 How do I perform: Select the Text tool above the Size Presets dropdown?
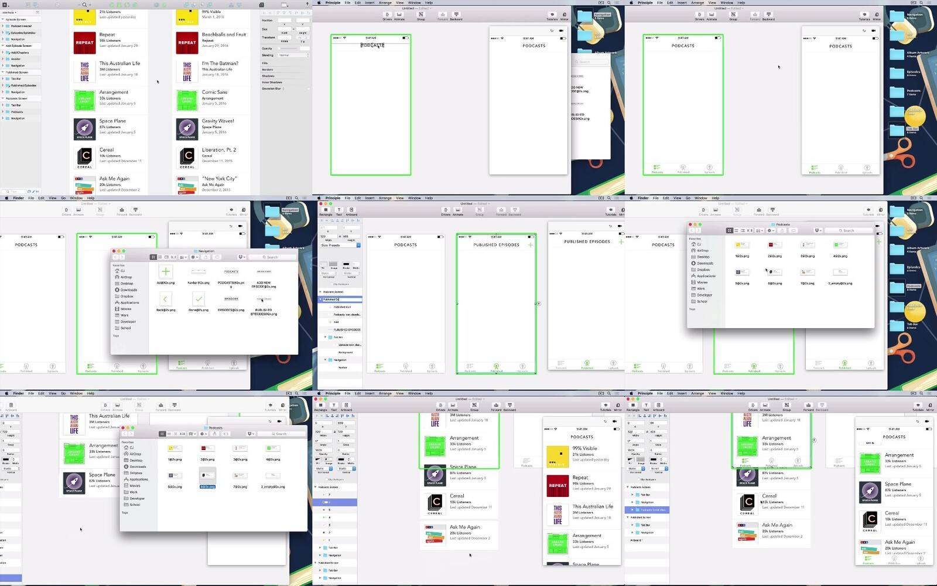pos(338,210)
